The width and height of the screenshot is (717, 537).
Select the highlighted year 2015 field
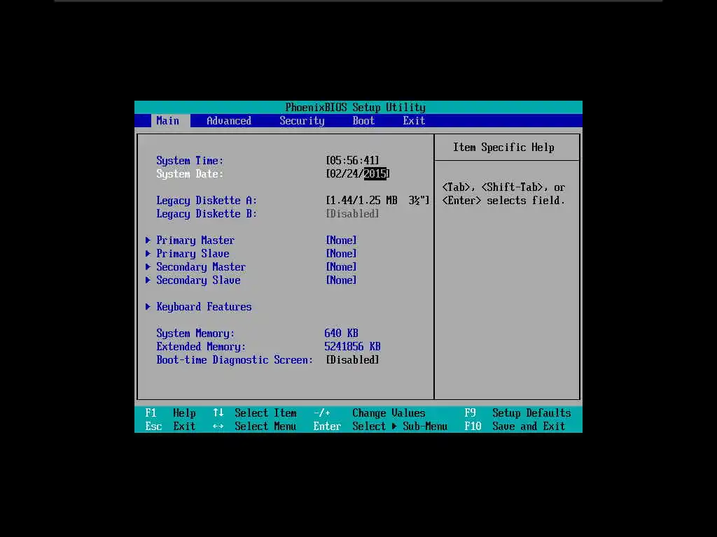[375, 173]
